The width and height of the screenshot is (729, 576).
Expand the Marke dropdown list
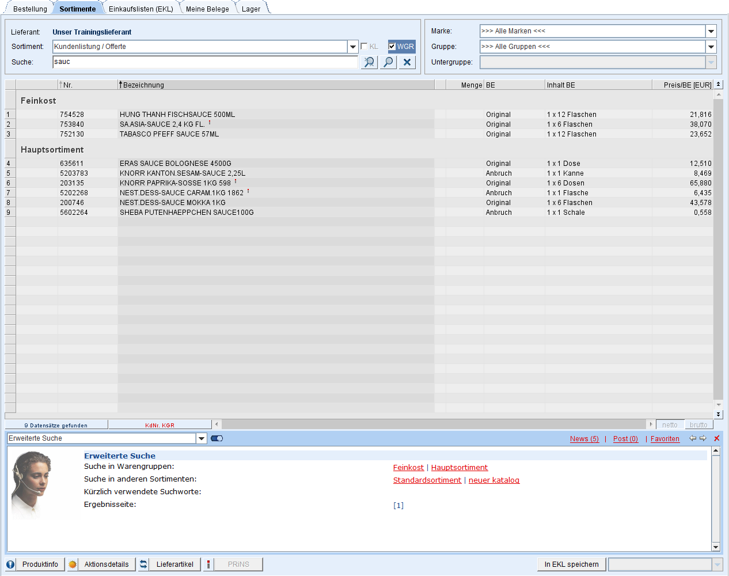[x=711, y=31]
